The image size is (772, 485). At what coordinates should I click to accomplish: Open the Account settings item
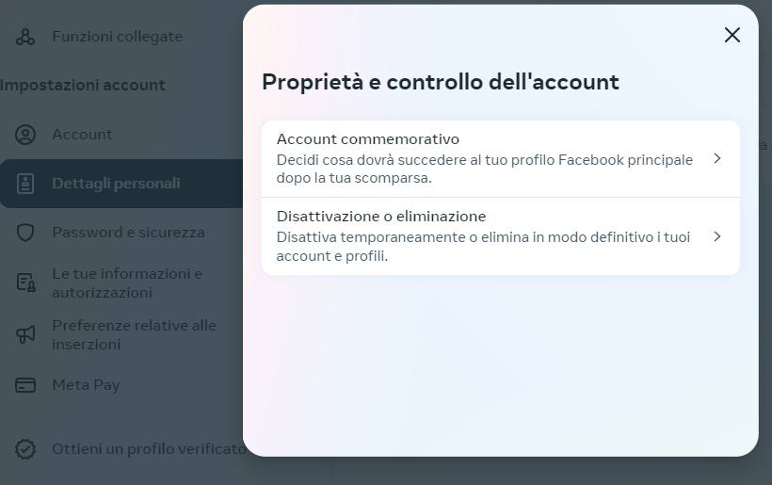[x=82, y=135]
